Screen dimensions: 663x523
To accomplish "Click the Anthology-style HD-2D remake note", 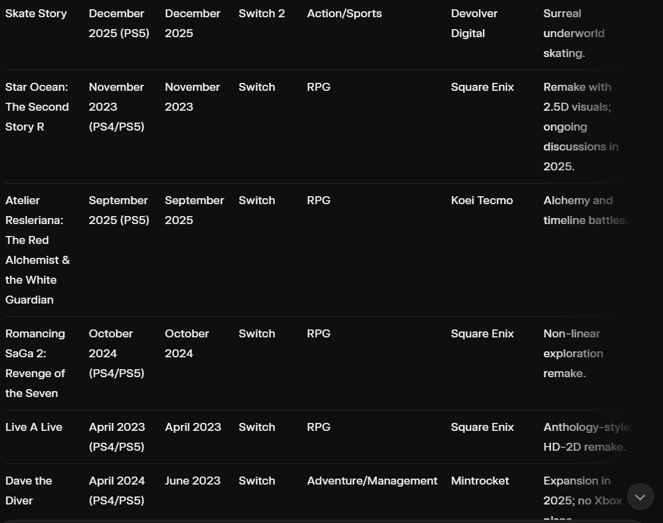I will (587, 437).
